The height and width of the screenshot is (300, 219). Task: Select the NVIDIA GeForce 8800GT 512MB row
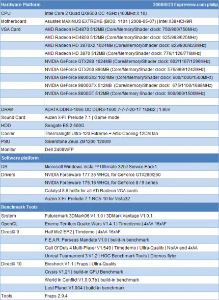tap(131, 94)
